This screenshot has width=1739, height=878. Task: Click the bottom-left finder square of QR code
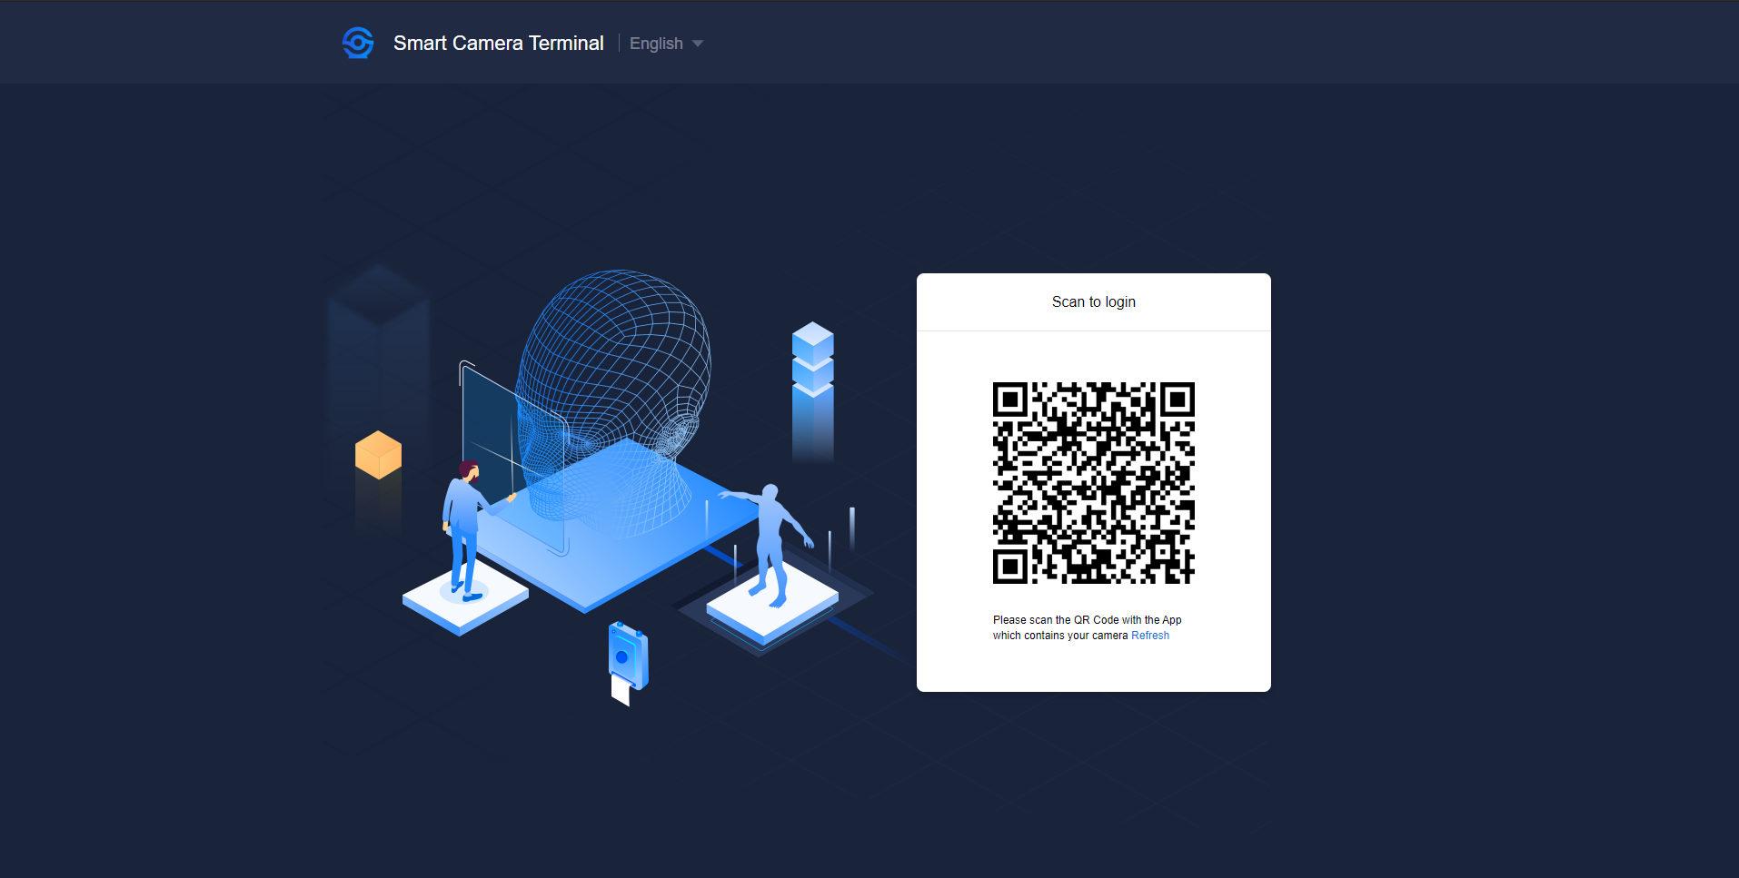tap(1009, 567)
